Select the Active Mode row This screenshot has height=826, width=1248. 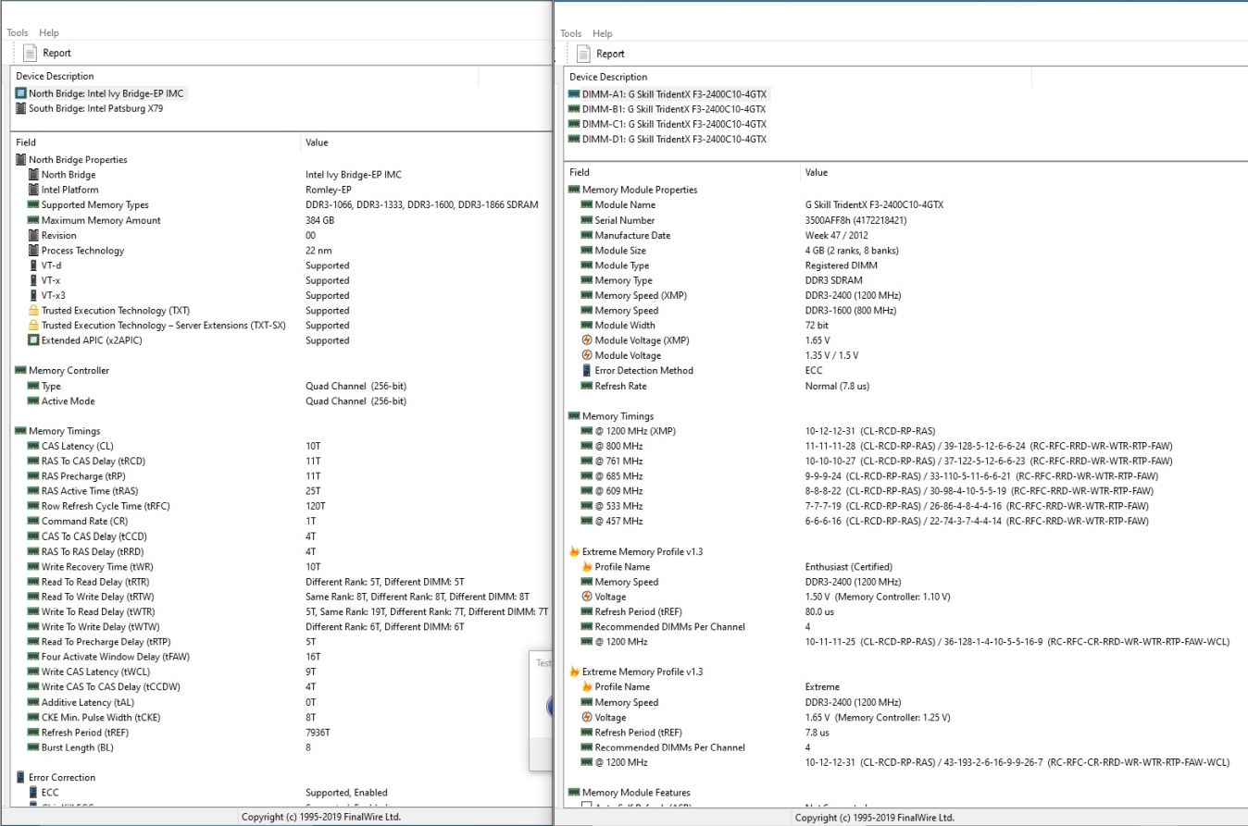[x=281, y=401]
